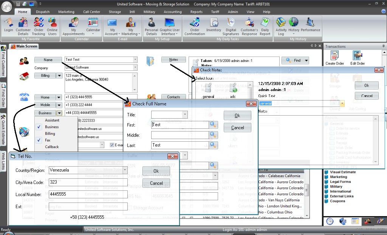Open the Login ribbon icon
Viewport: 387px width, 235px height.
click(x=9, y=25)
